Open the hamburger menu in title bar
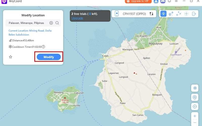This screenshot has height=126, width=202. click(x=176, y=1)
